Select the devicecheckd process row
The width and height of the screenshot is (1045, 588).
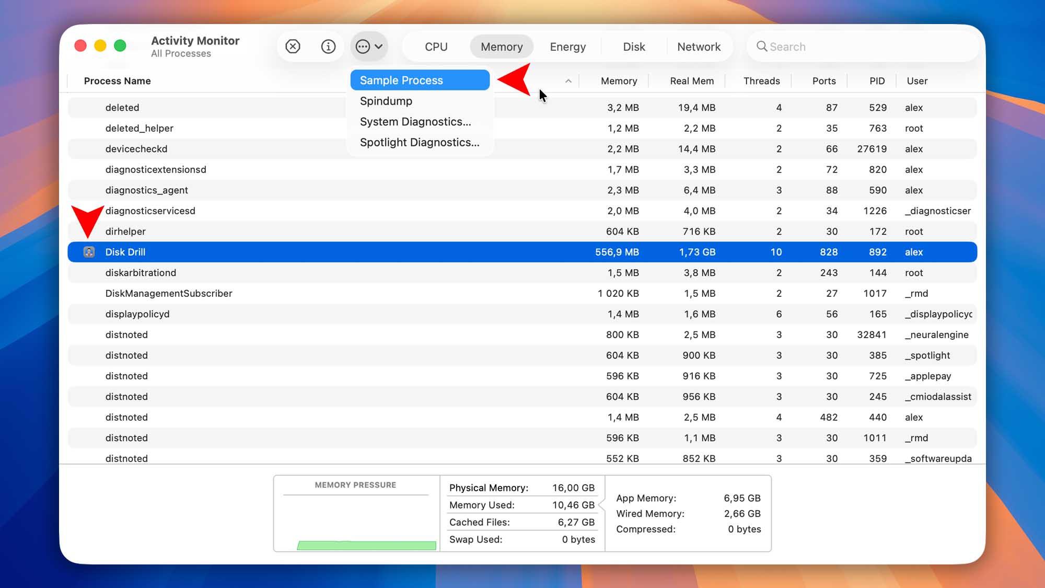[522, 149]
